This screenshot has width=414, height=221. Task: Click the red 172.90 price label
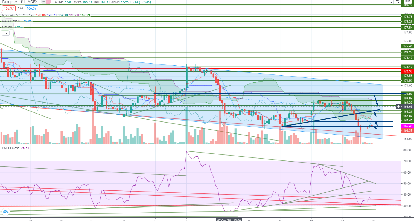(408, 71)
